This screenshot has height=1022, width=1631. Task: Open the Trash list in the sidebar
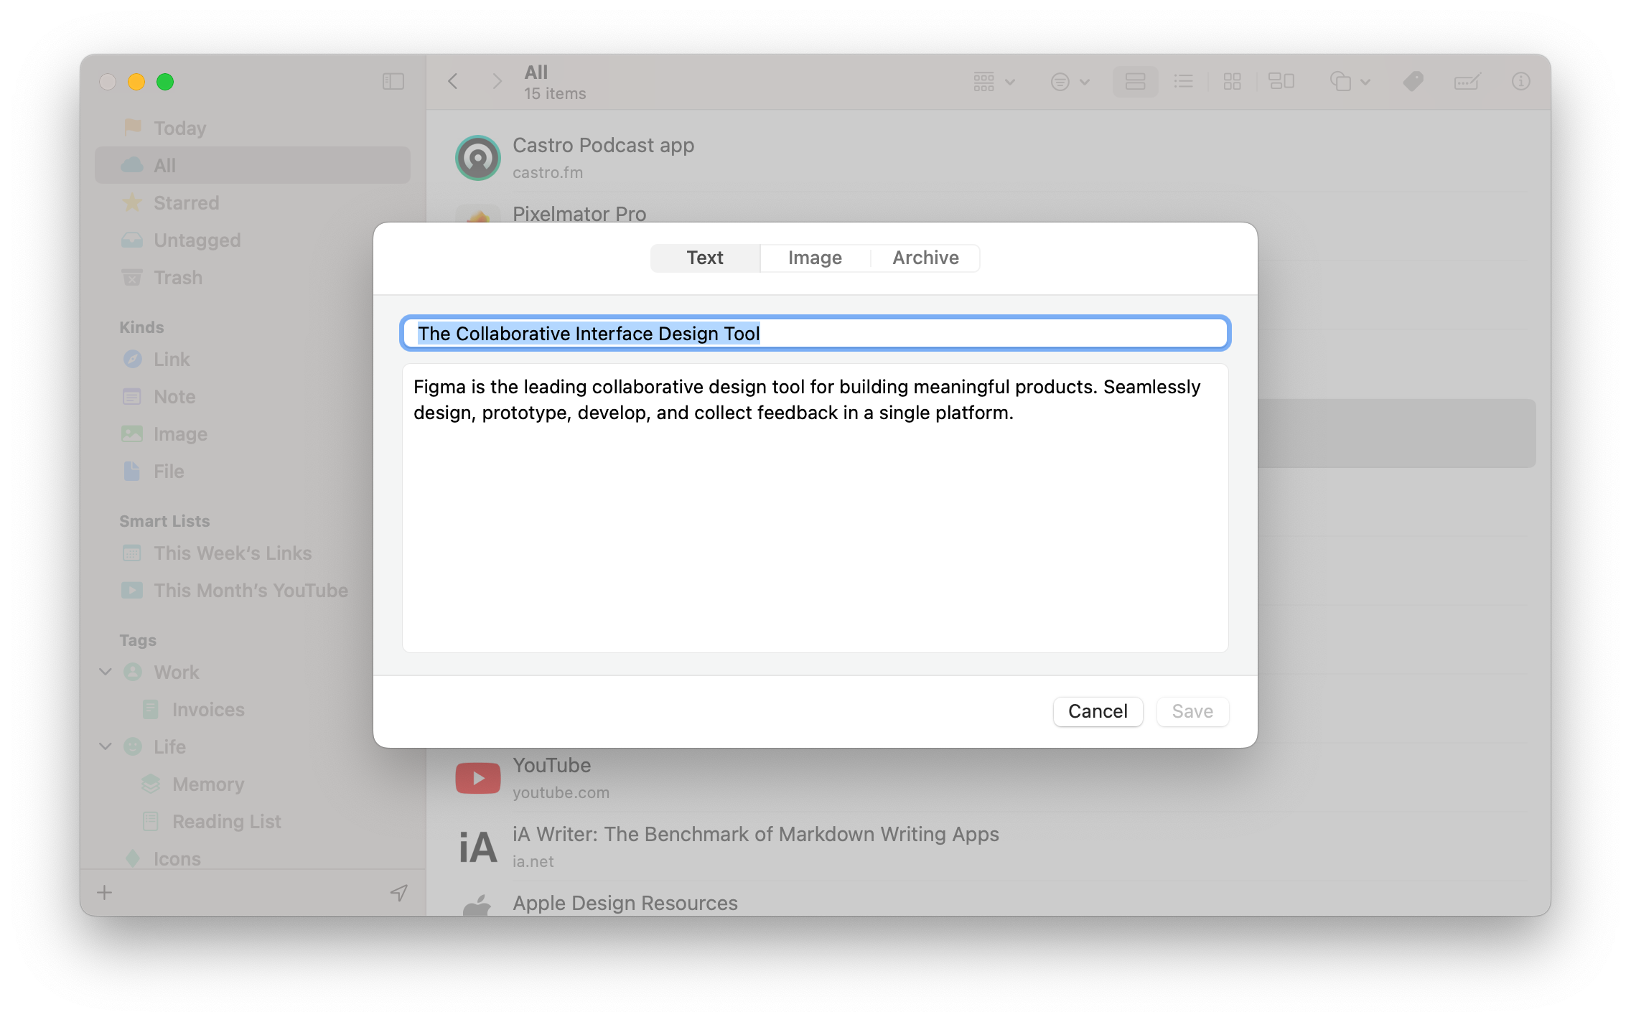click(x=177, y=278)
